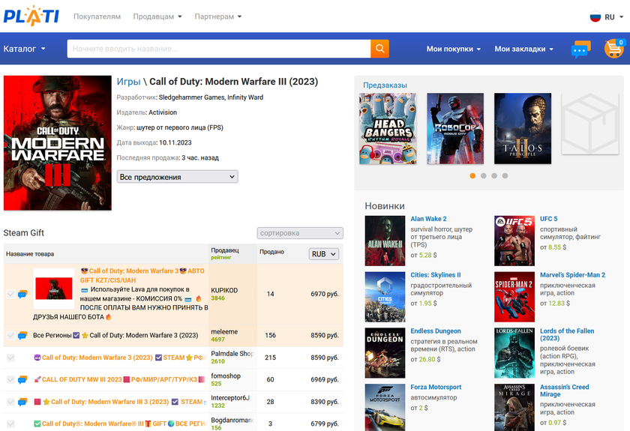This screenshot has height=431, width=630.
Task: Click chat bubble icon in KUPIKOD row
Action: point(22,294)
